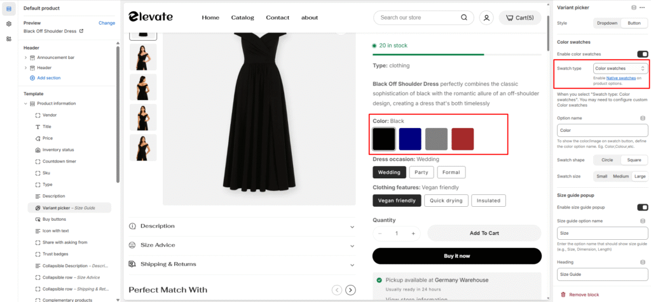Open the Sections panel icon in left rail

pyautogui.click(x=9, y=9)
